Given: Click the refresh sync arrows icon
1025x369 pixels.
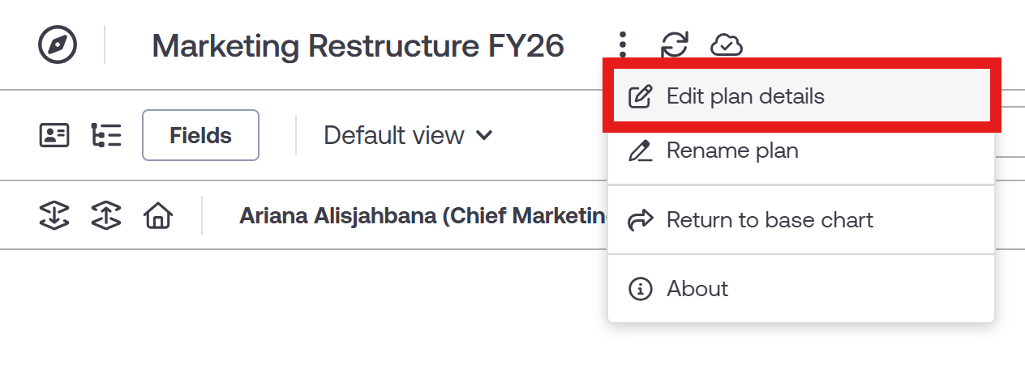Looking at the screenshot, I should point(674,45).
